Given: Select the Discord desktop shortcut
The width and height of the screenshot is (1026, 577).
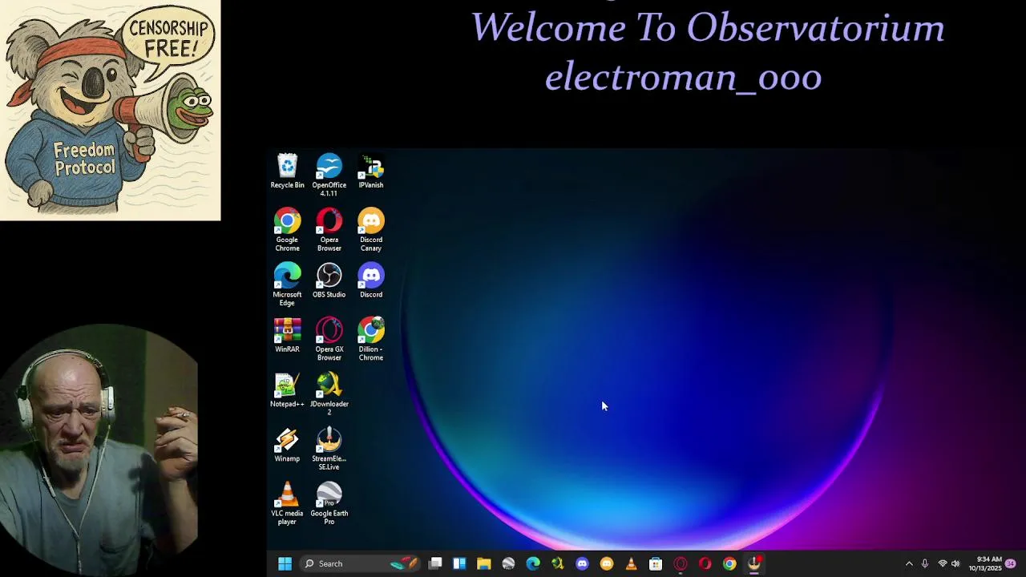Looking at the screenshot, I should pyautogui.click(x=370, y=281).
